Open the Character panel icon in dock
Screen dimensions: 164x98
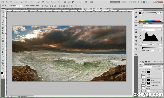coord(136,54)
